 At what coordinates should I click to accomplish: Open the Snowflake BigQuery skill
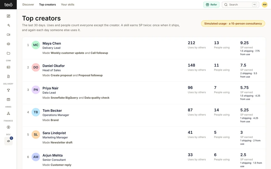tap(64, 98)
